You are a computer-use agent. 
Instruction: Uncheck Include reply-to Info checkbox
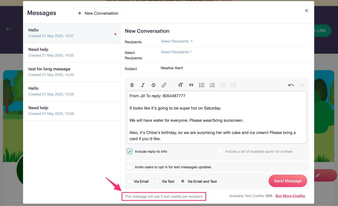tap(130, 151)
